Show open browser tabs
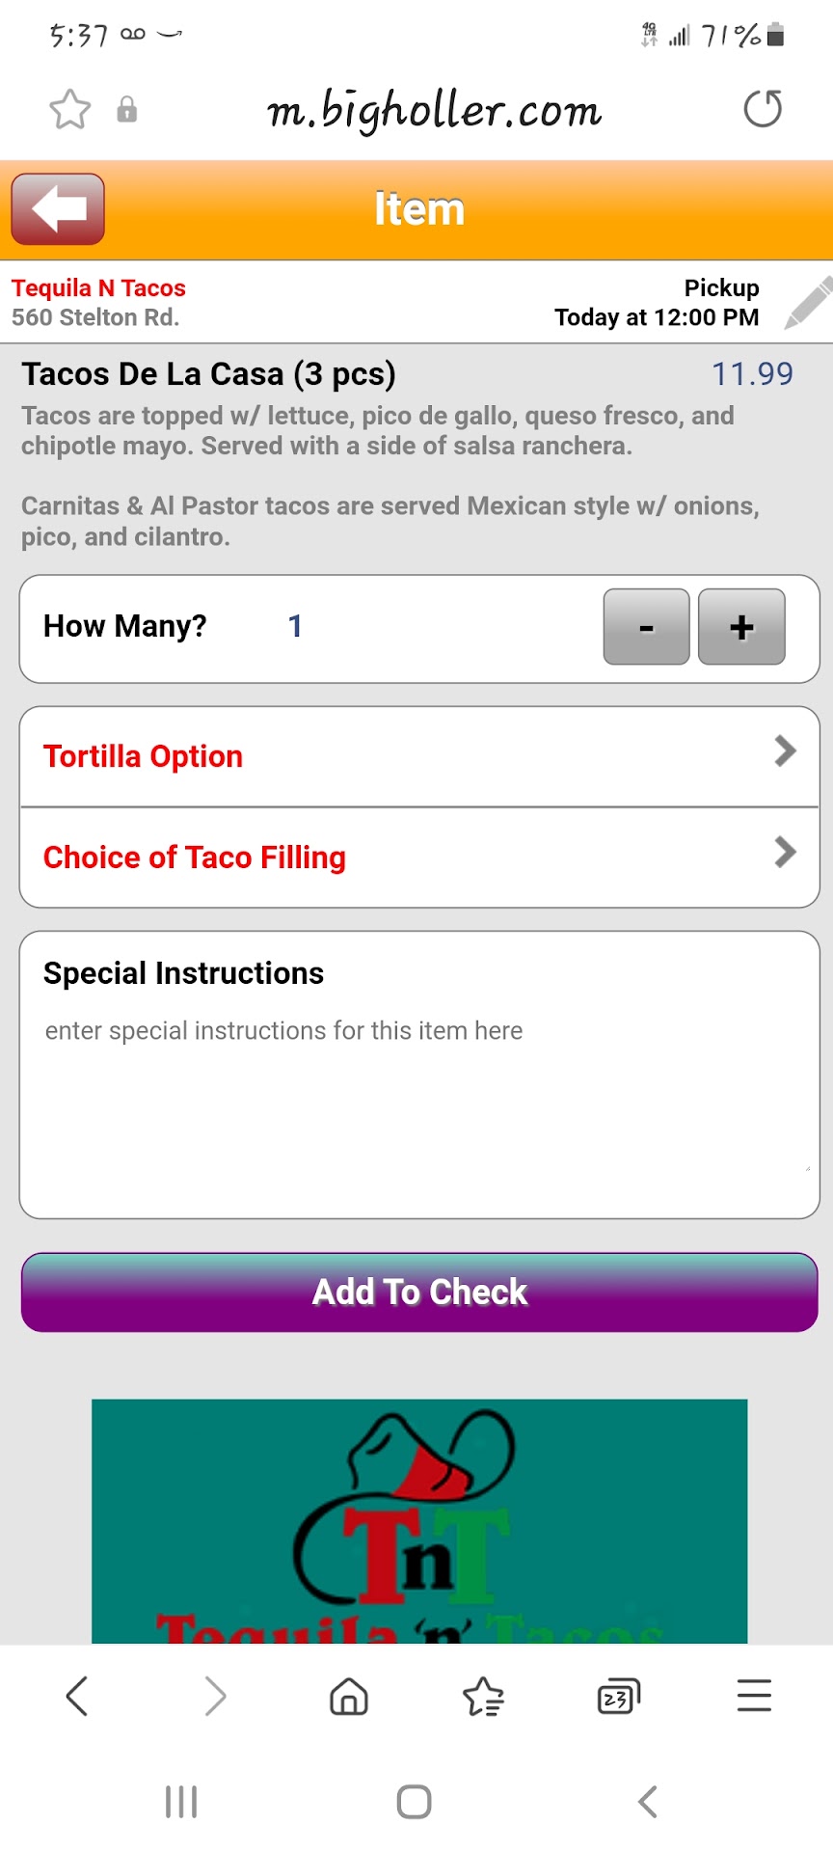The image size is (833, 1852). pyautogui.click(x=618, y=1696)
